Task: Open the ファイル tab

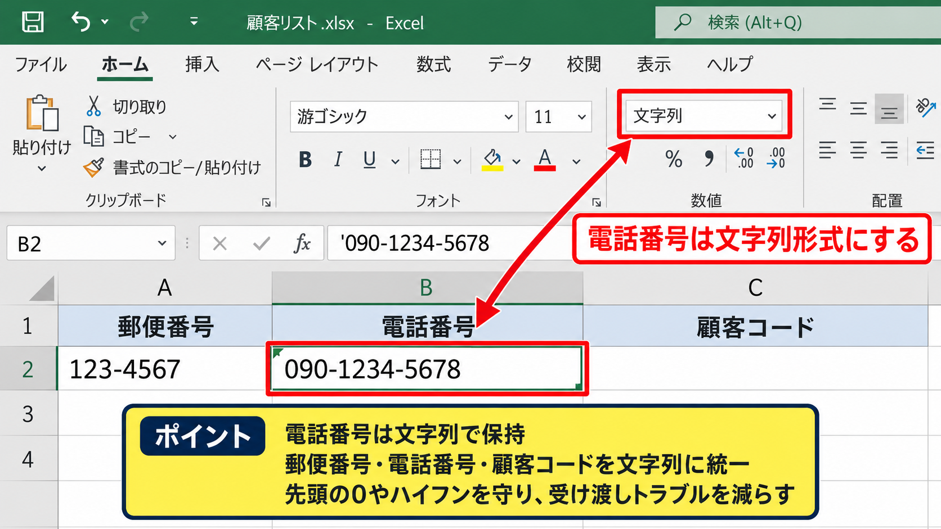Action: coord(41,64)
